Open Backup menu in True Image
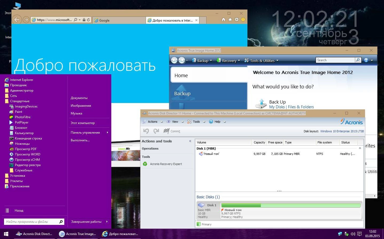 (202, 61)
